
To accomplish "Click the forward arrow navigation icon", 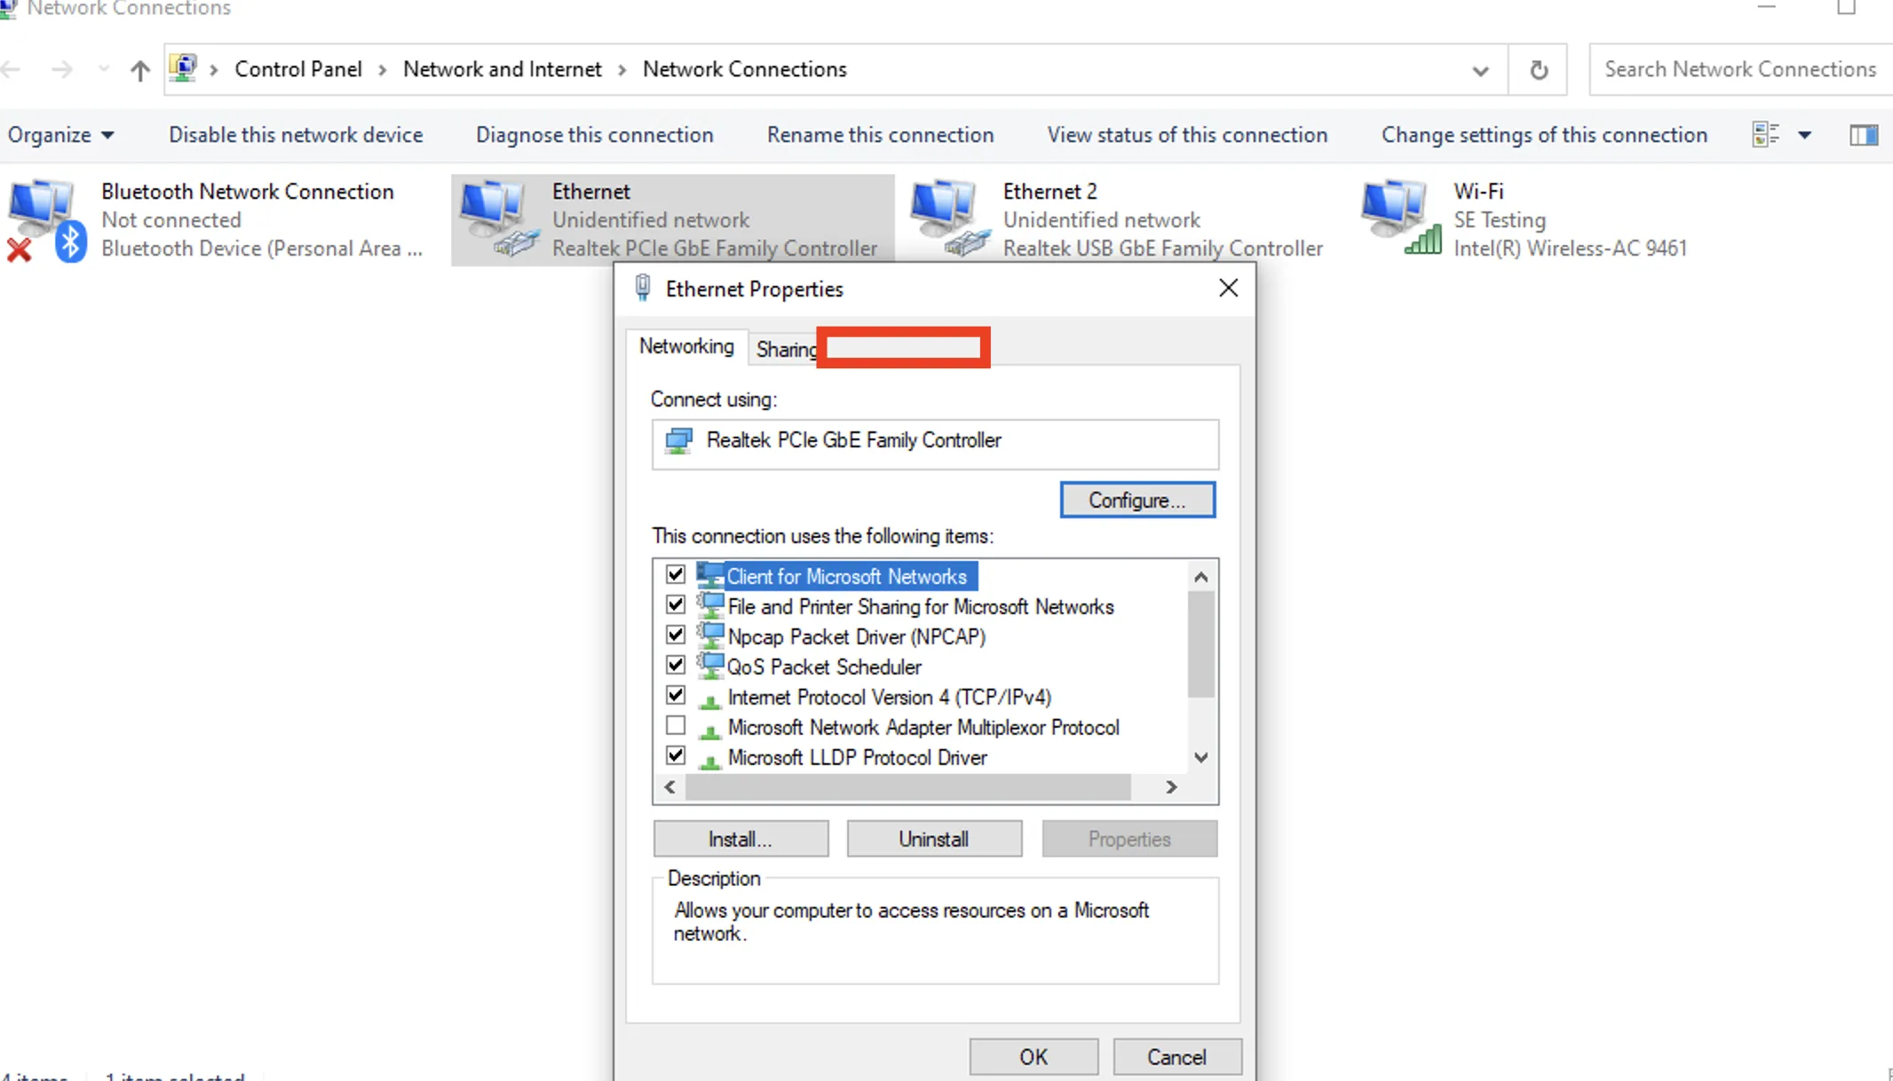I will 61,69.
